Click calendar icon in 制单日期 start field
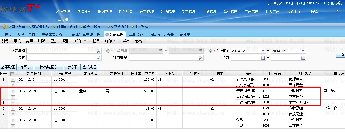Screen dimensions: 345x133 [160, 51]
